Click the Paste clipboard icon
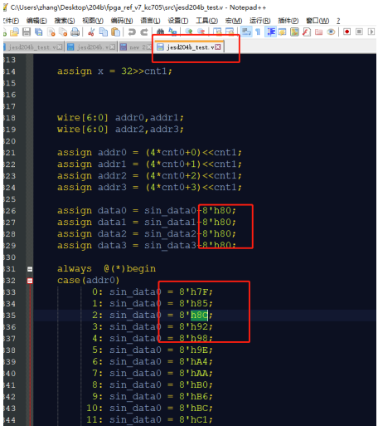This screenshot has height=426, width=378. [115, 32]
